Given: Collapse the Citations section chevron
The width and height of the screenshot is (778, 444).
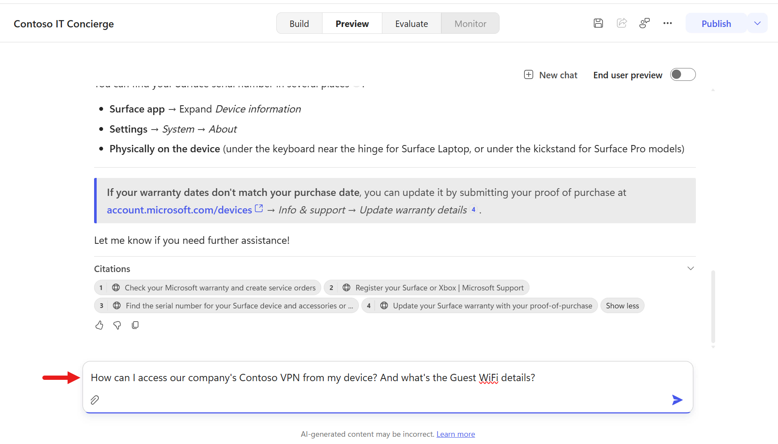Looking at the screenshot, I should 690,269.
